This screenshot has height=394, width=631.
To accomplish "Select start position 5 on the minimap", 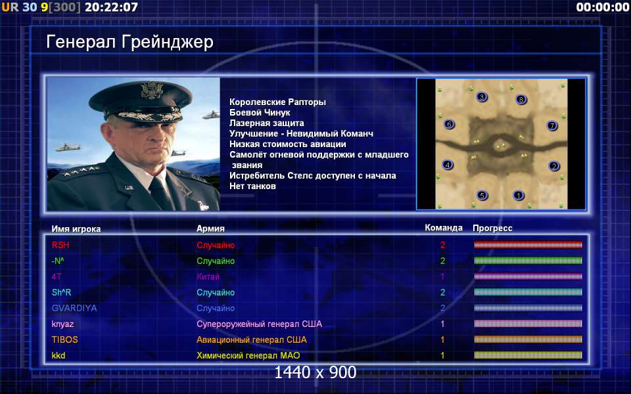I will (x=482, y=196).
